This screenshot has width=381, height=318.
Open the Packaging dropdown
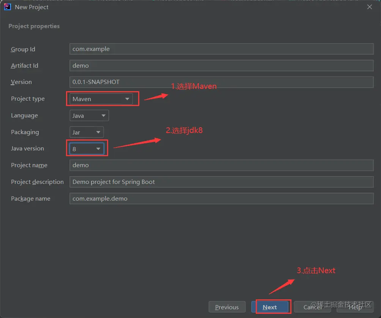(x=87, y=132)
